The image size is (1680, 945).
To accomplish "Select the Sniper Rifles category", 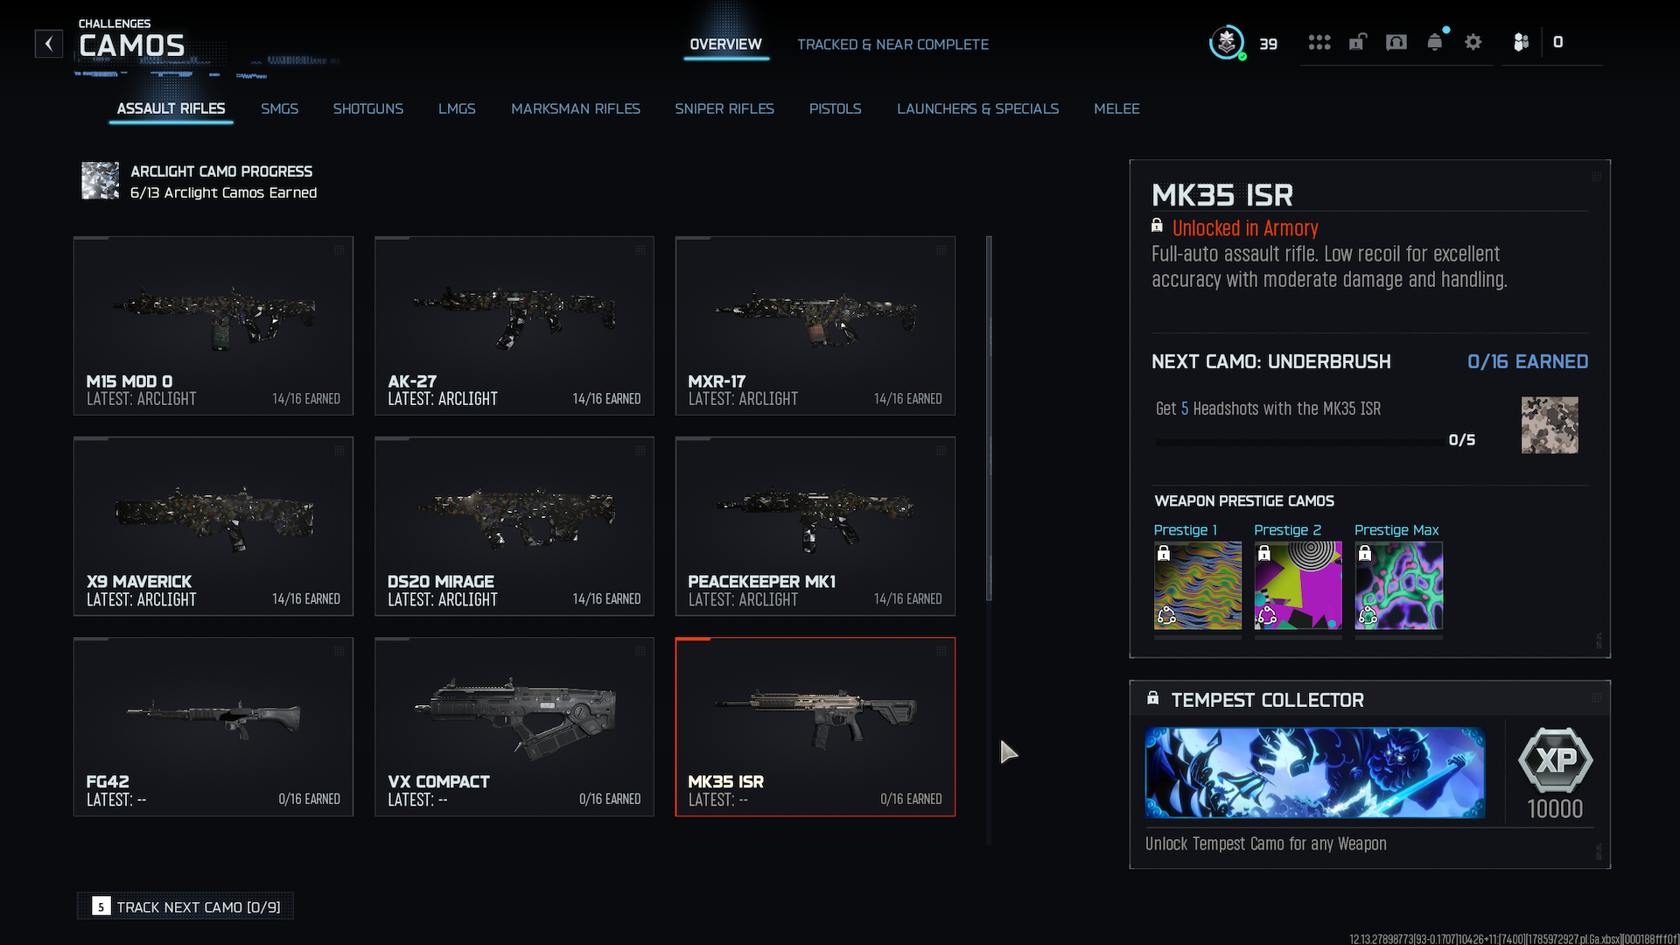I will coord(724,108).
